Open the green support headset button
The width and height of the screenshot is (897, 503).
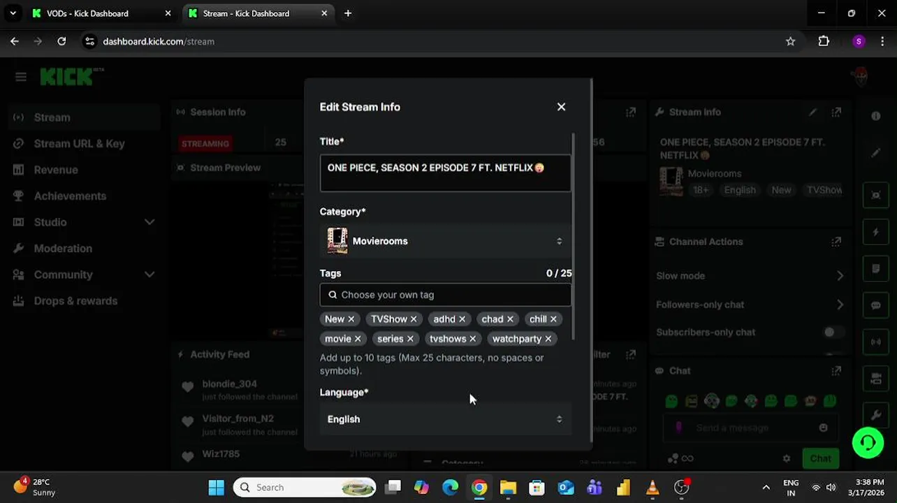click(x=868, y=442)
